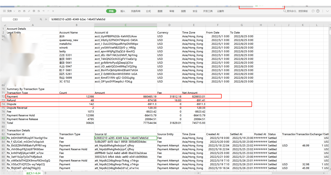Screen dimensions: 331x175
Task: Open the 开发工具 ribbon tab
Action: pos(208,11)
